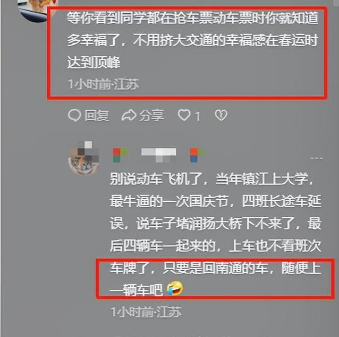This screenshot has width=339, height=337.
Task: Click the speech bubble reply icon
Action: pos(74,116)
